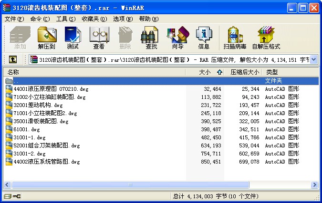Click the drive icon in status bar
This screenshot has height=203, width=322.
coord(8,196)
